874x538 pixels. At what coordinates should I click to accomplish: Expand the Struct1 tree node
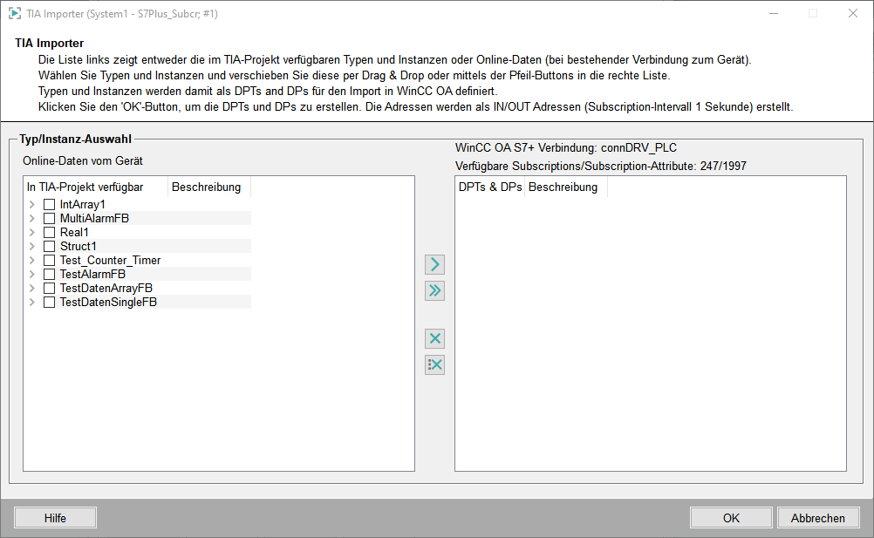click(31, 246)
